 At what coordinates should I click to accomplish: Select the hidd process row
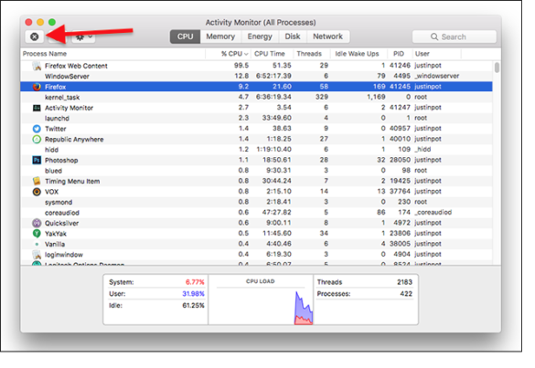[x=256, y=150]
